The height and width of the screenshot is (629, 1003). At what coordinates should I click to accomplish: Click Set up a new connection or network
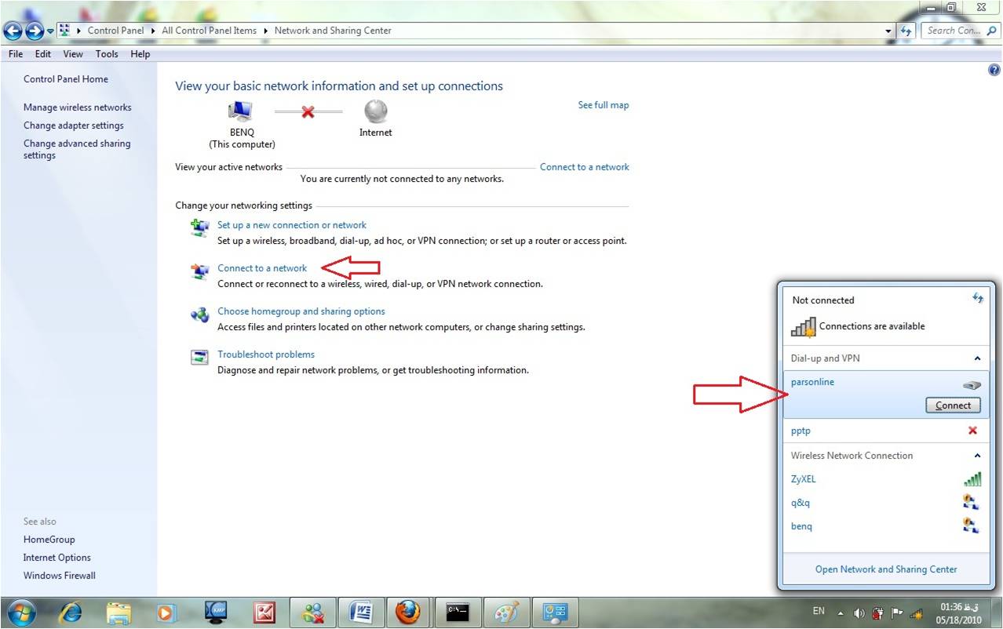[292, 225]
